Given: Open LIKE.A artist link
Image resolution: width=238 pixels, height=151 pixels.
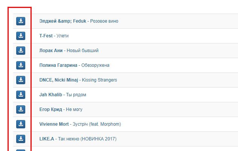Looking at the screenshot, I should pos(47,139).
